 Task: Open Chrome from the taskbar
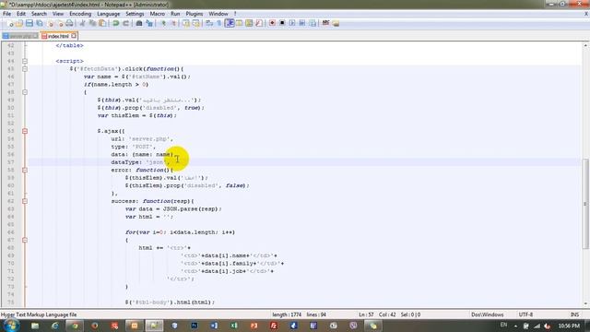75,326
